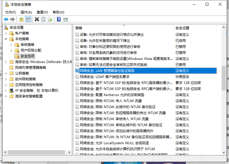The height and width of the screenshot is (164, 229).
Task: Click the 软件限制策略 folder icon
Action: [11, 79]
